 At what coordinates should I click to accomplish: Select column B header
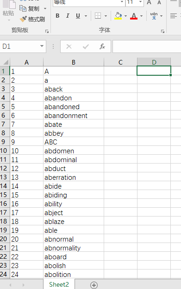pos(74,62)
